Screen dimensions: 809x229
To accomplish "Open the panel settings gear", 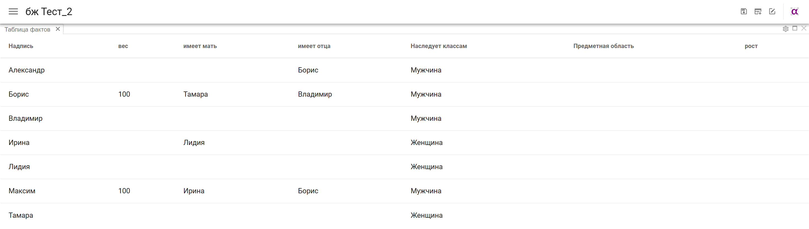I will click(785, 29).
